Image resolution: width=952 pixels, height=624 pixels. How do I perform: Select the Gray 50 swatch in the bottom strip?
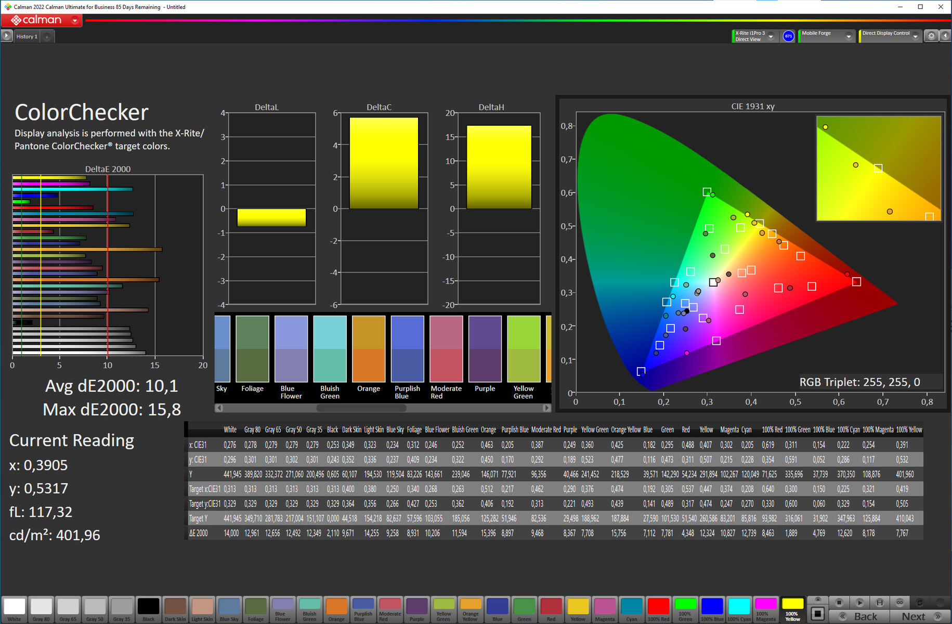click(x=95, y=609)
